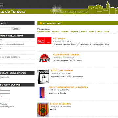Click the password input field in login panel

[5, 99]
